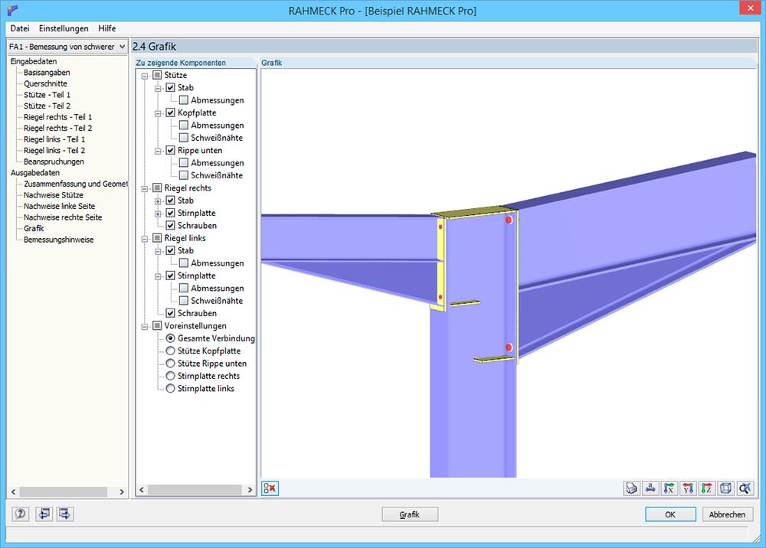Screen dimensions: 766x548
Task: Click components tree horizontal scrollbar thumb
Action: pyautogui.click(x=195, y=489)
